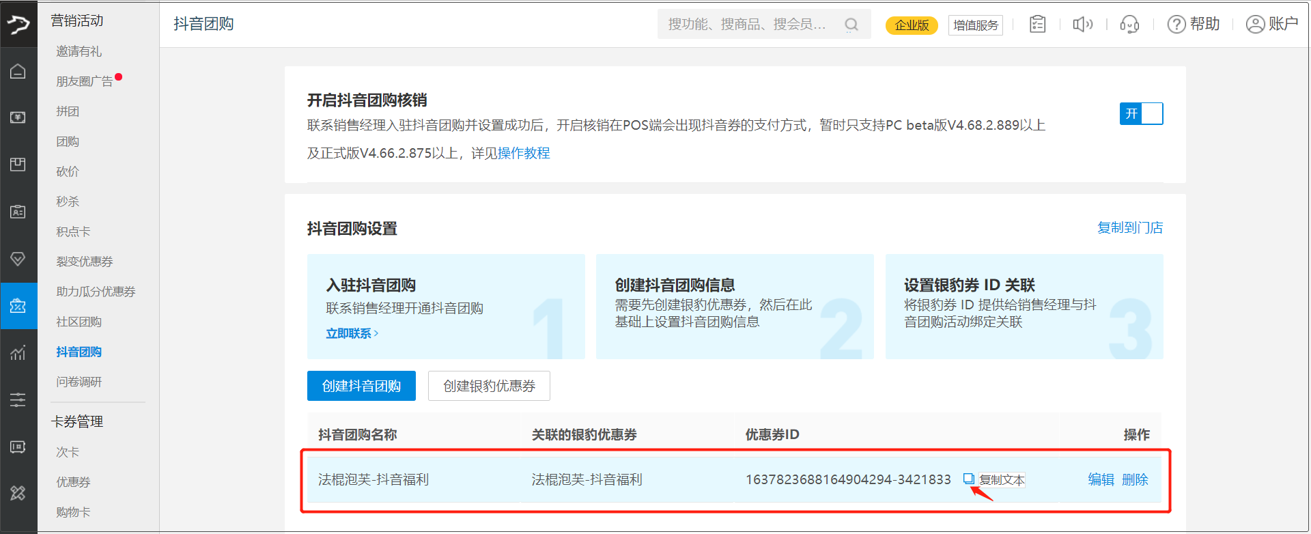The height and width of the screenshot is (534, 1311).
Task: Open 社区团购 in the side menu
Action: pyautogui.click(x=79, y=322)
